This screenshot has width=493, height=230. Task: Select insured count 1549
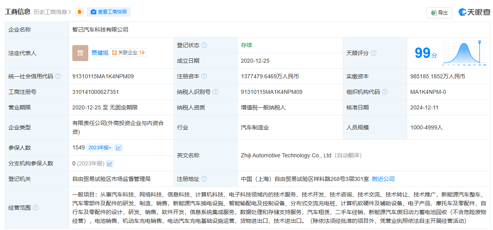coord(78,148)
